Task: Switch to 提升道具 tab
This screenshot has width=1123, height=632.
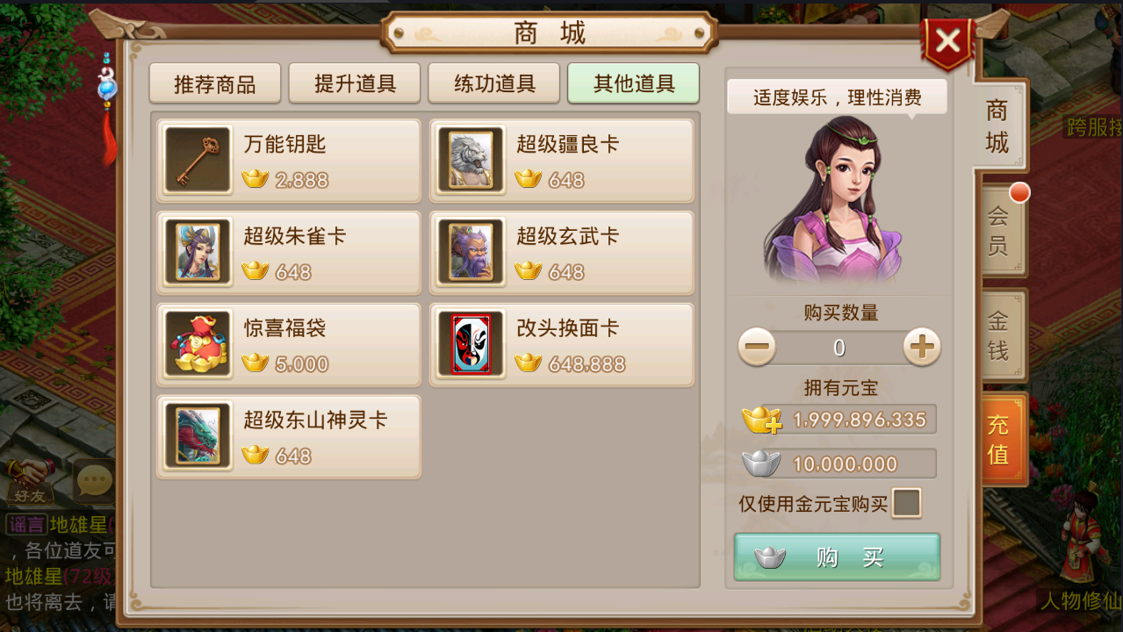Action: coord(355,83)
